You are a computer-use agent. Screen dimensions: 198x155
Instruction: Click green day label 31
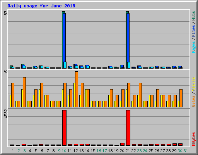pos(186,151)
